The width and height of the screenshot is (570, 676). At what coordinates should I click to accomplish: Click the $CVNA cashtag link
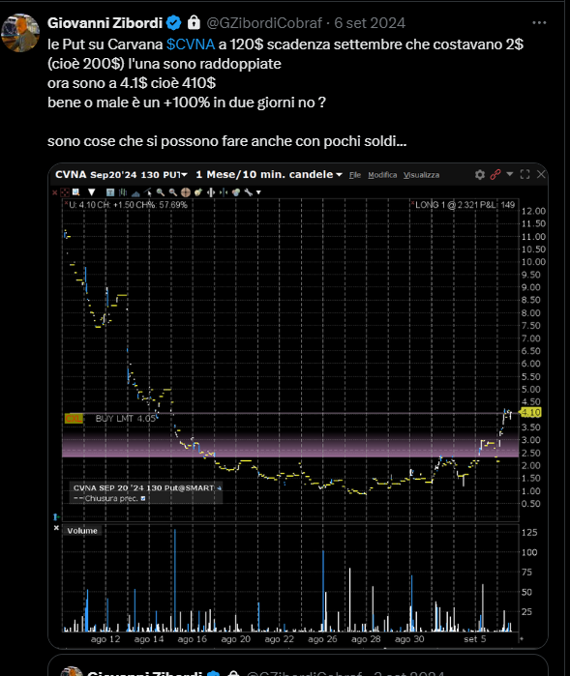point(191,44)
